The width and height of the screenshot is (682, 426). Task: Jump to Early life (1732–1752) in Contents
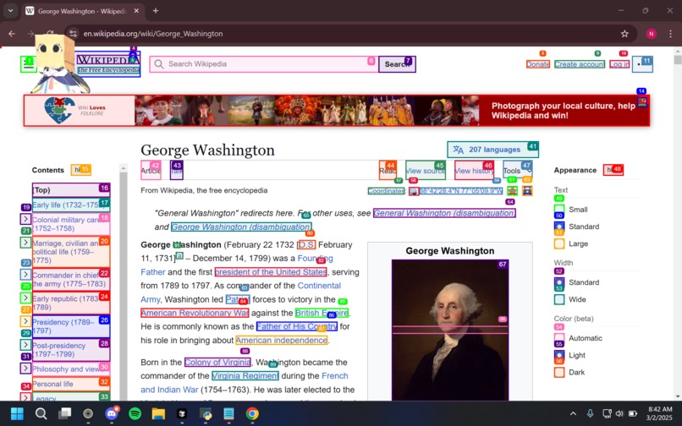pos(71,205)
